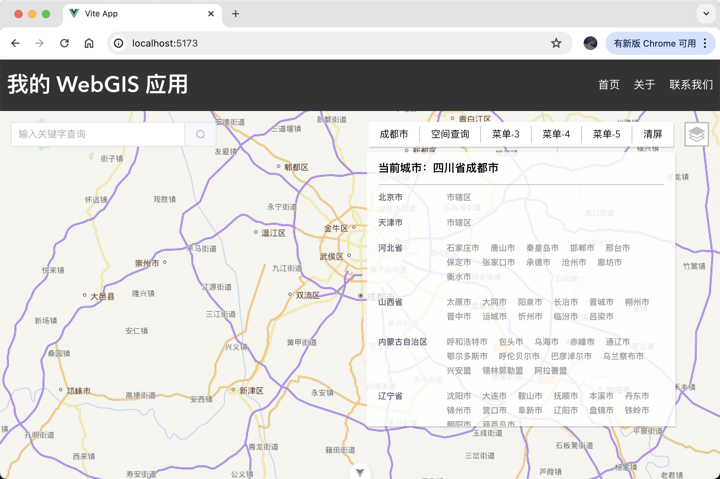Image resolution: width=720 pixels, height=479 pixels.
Task: Select the 菜单-4 menu item
Action: click(x=556, y=134)
